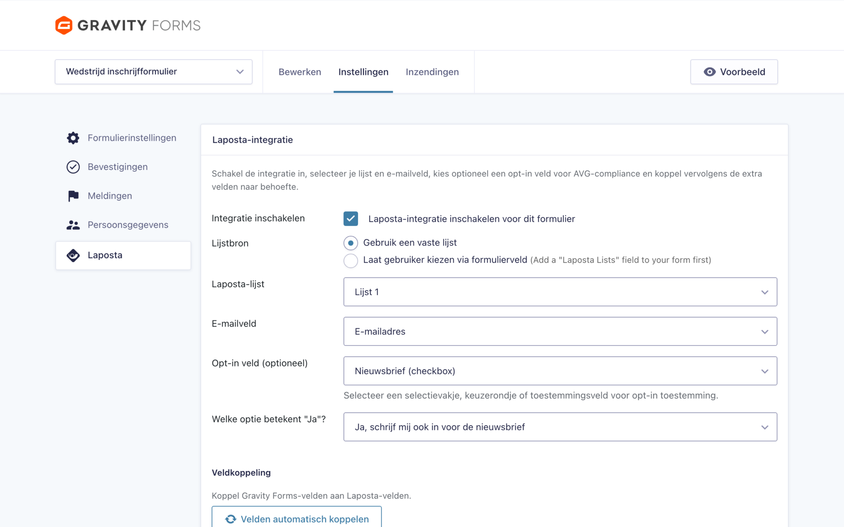Image resolution: width=844 pixels, height=527 pixels.
Task: Open Persoonsgegevens settings in sidebar
Action: point(123,225)
